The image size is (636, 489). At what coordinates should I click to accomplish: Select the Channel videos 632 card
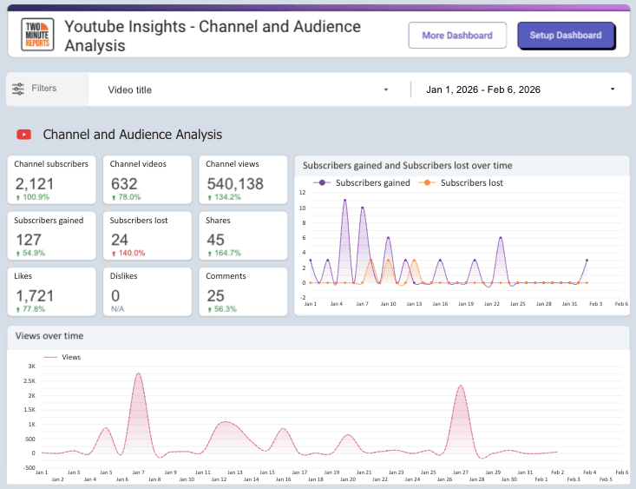click(148, 180)
